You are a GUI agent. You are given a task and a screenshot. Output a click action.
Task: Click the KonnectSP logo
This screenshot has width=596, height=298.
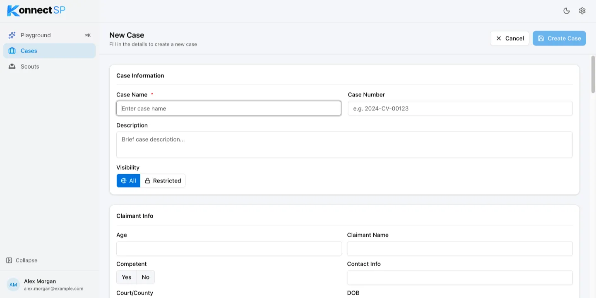click(x=36, y=11)
